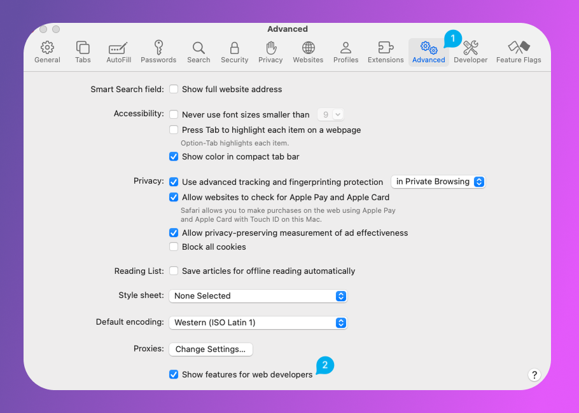Click the Change Settings button for Proxies
Viewport: 579px width, 413px height.
pyautogui.click(x=211, y=349)
